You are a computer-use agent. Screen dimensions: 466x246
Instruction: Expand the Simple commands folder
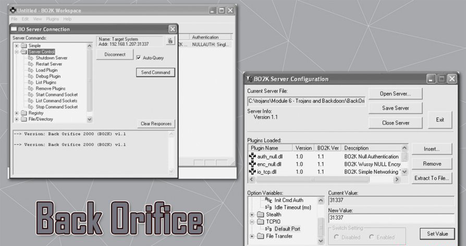coord(17,46)
